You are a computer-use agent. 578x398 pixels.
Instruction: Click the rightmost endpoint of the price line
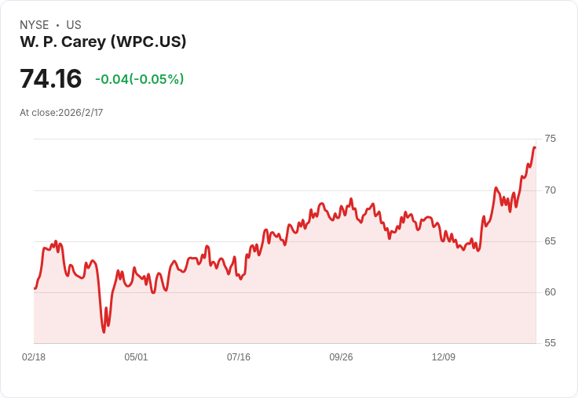click(x=535, y=147)
